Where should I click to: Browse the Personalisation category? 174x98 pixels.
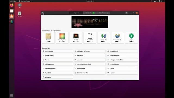[122, 64]
